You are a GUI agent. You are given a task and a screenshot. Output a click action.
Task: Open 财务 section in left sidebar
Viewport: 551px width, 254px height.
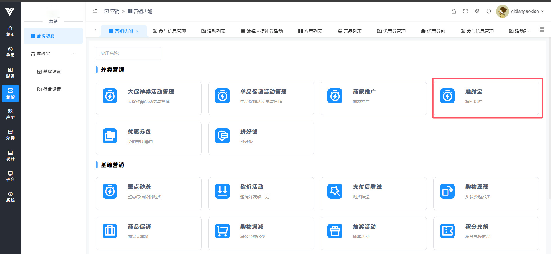(x=10, y=73)
